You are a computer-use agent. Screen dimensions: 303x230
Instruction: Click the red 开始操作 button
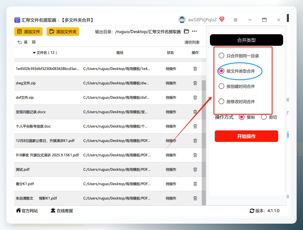pyautogui.click(x=246, y=136)
